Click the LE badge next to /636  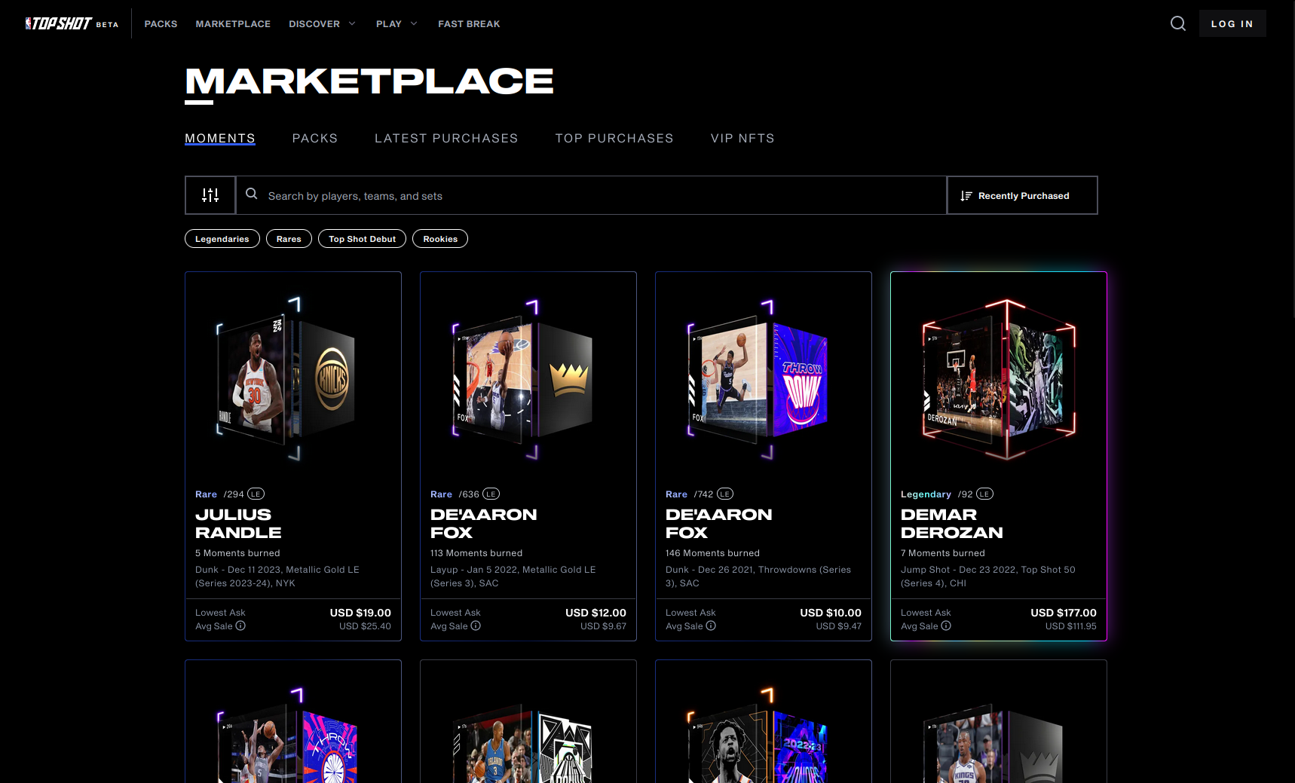(x=491, y=494)
